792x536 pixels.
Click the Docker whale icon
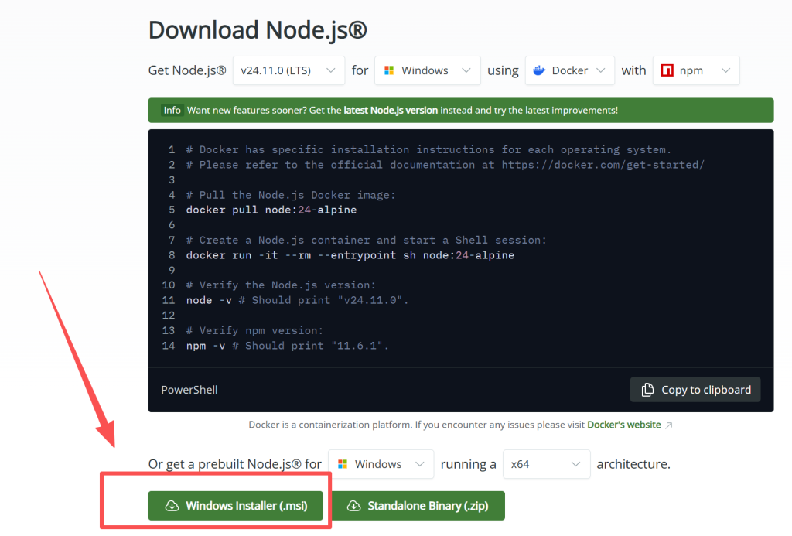click(x=538, y=70)
